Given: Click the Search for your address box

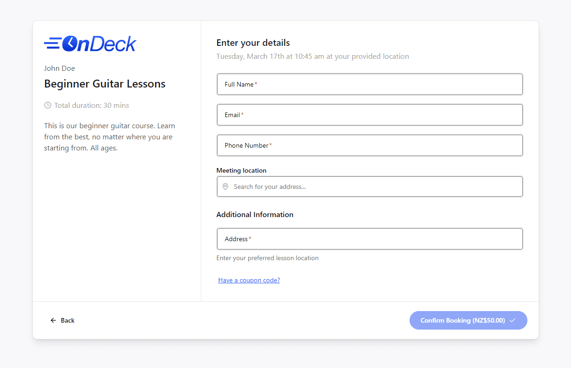Looking at the screenshot, I should (x=370, y=187).
